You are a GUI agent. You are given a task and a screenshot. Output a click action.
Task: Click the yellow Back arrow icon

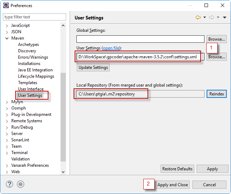click(x=198, y=17)
